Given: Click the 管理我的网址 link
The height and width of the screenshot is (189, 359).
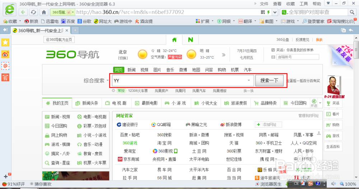Looking at the screenshot, I should (x=308, y=116).
